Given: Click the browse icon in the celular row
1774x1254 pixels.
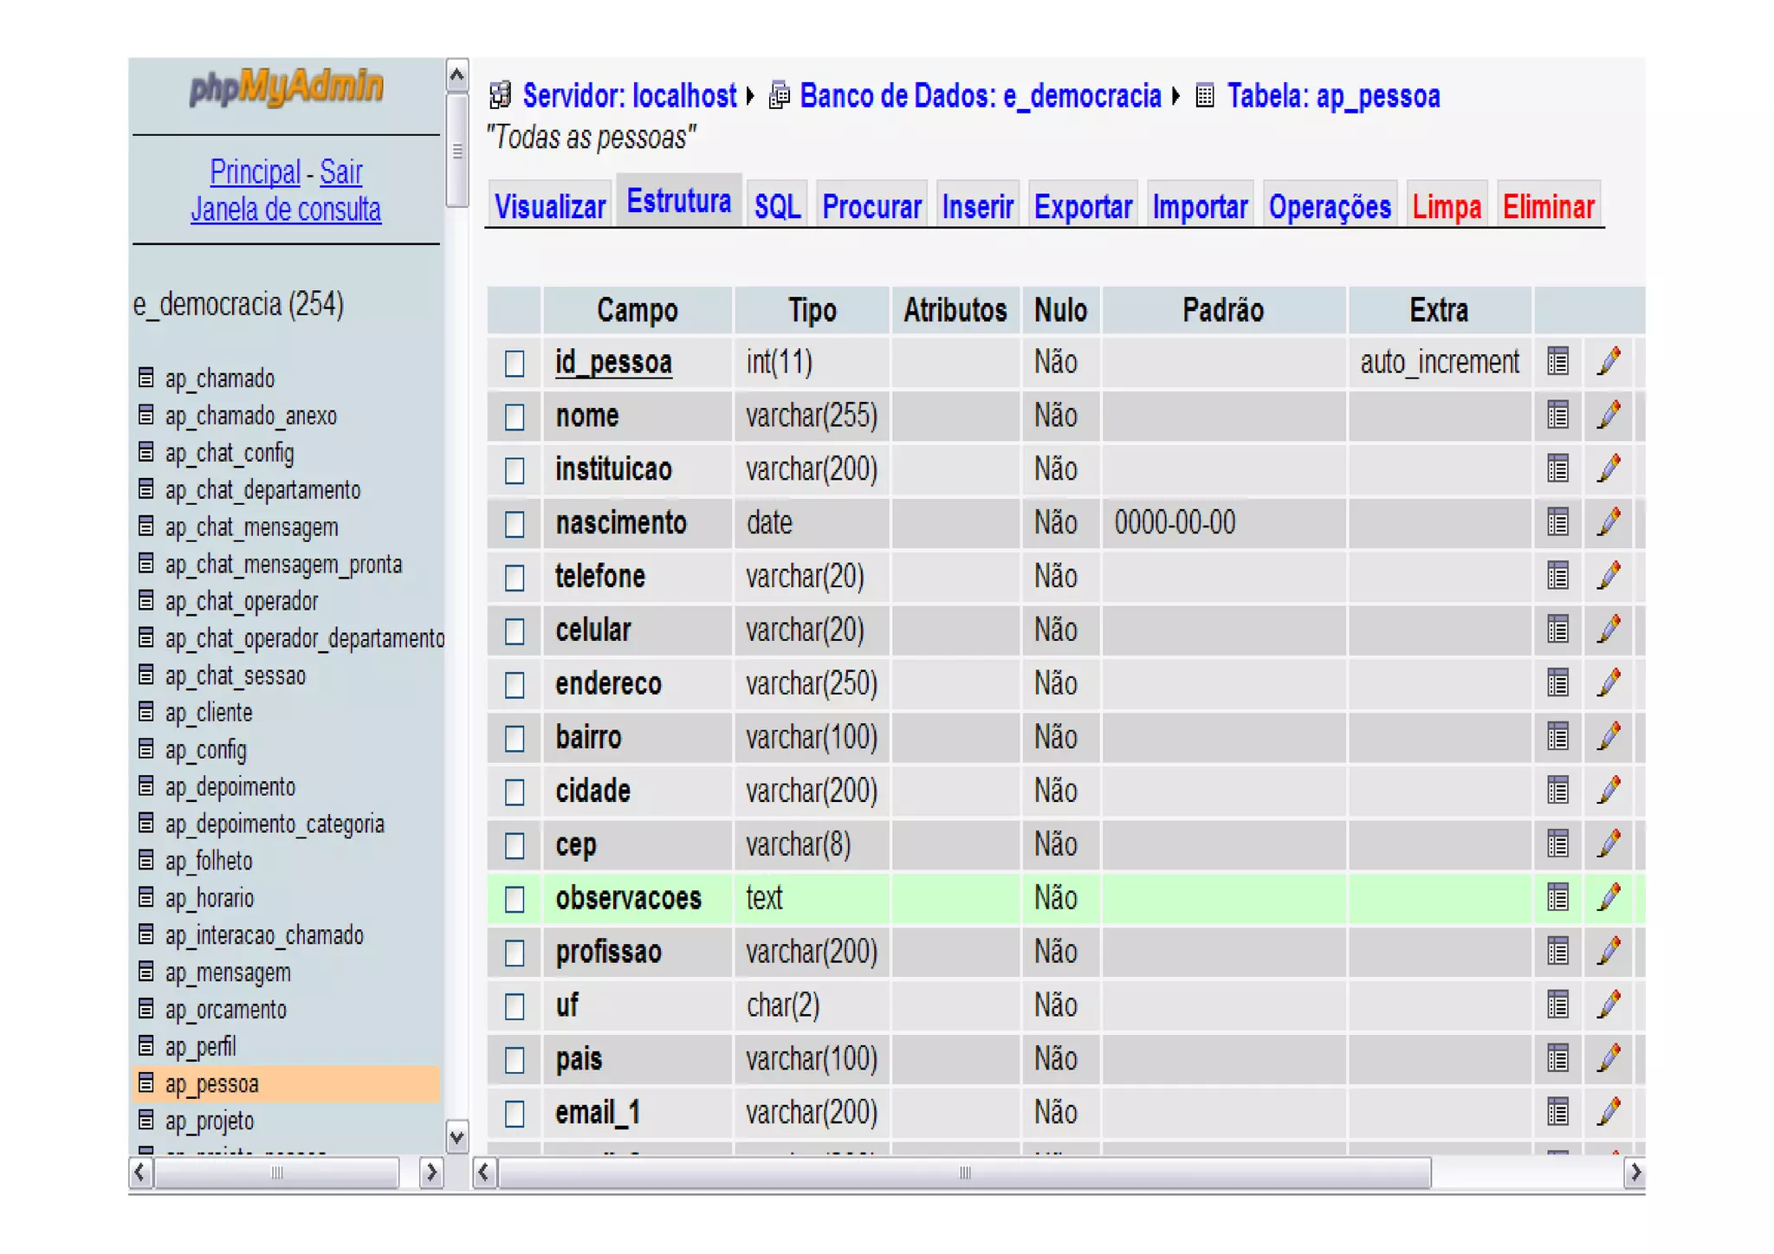Looking at the screenshot, I should [1557, 630].
